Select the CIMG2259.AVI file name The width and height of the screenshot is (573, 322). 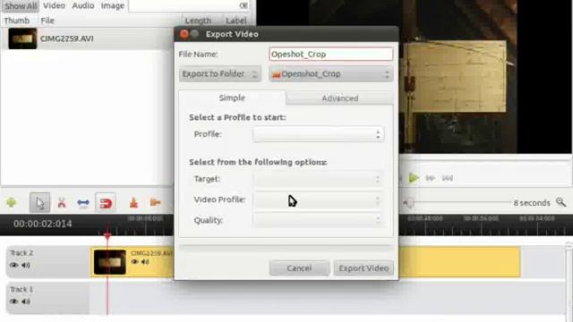click(x=67, y=38)
